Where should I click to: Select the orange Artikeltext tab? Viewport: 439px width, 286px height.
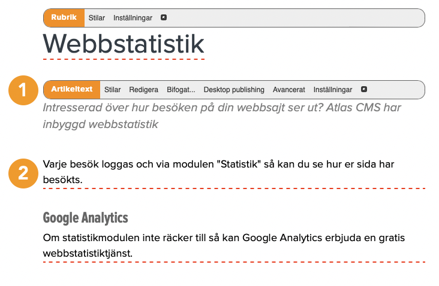click(x=71, y=90)
